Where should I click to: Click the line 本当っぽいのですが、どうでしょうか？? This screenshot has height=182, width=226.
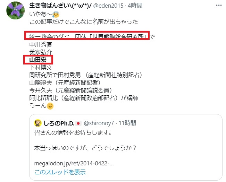(85, 148)
